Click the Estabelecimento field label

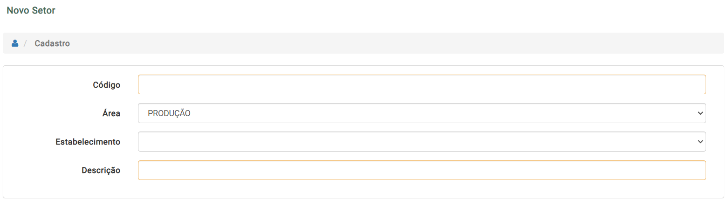coord(88,142)
